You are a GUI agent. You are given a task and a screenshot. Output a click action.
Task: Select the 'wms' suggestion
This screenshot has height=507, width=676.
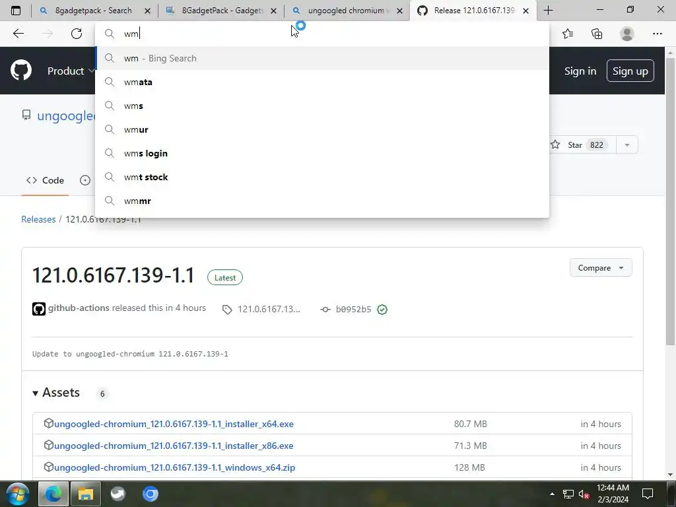tap(322, 106)
